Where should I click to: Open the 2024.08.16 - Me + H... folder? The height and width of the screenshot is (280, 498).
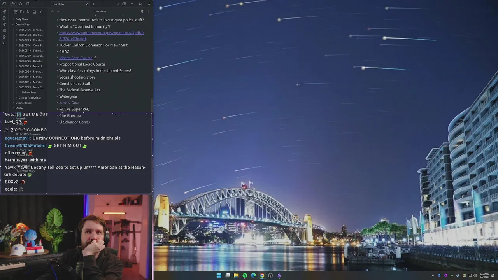coord(30,66)
